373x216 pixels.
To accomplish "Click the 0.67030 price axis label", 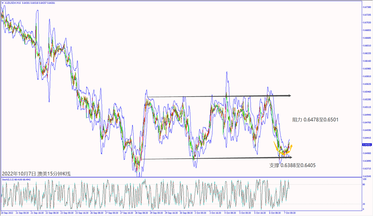I will pyautogui.click(x=367, y=22).
